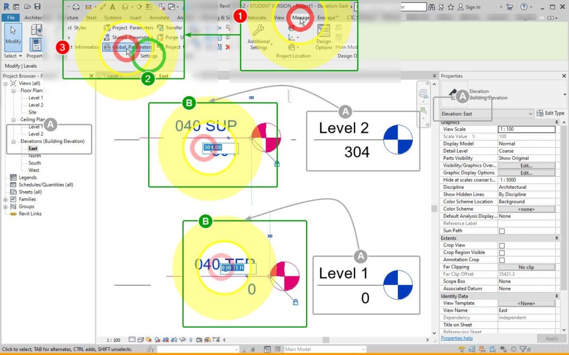Click the View Scale 1 : 100 field

(526, 129)
